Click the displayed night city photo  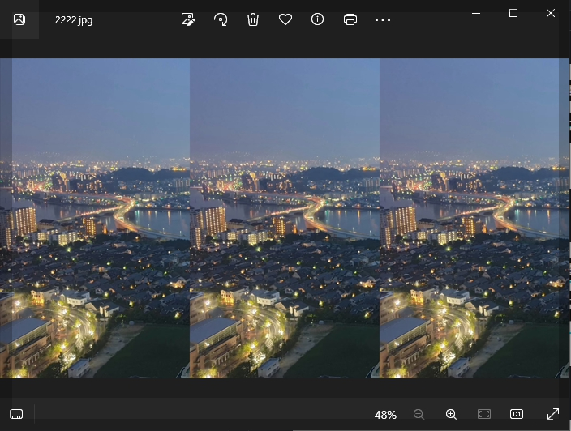pyautogui.click(x=285, y=218)
